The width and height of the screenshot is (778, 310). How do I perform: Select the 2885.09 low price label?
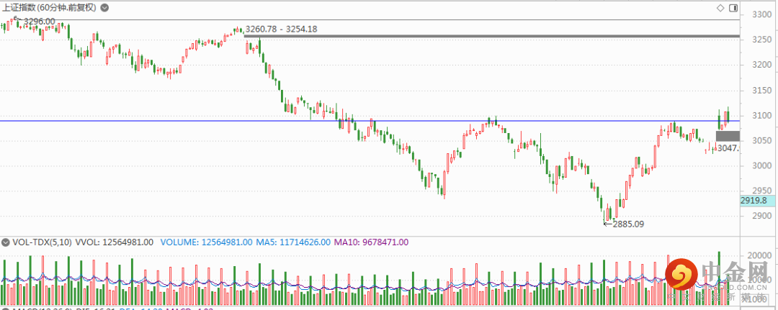click(628, 224)
